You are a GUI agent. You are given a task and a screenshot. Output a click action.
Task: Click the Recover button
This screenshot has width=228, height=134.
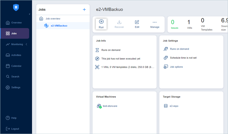point(119,24)
